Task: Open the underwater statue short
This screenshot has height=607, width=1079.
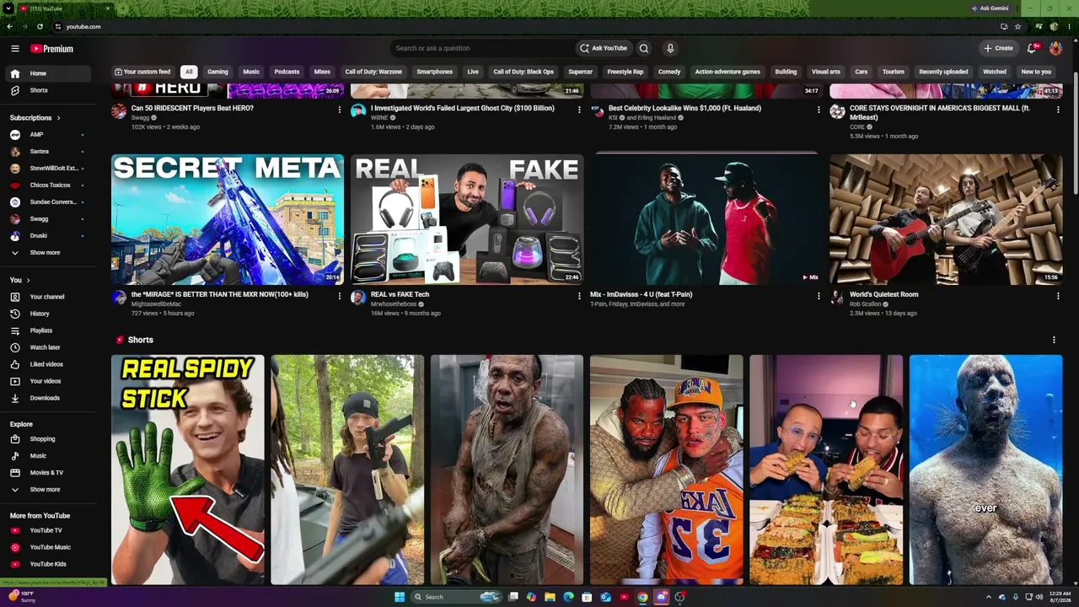Action: pos(985,470)
